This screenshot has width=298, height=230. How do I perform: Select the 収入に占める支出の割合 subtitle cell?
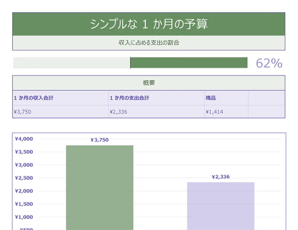click(x=149, y=43)
